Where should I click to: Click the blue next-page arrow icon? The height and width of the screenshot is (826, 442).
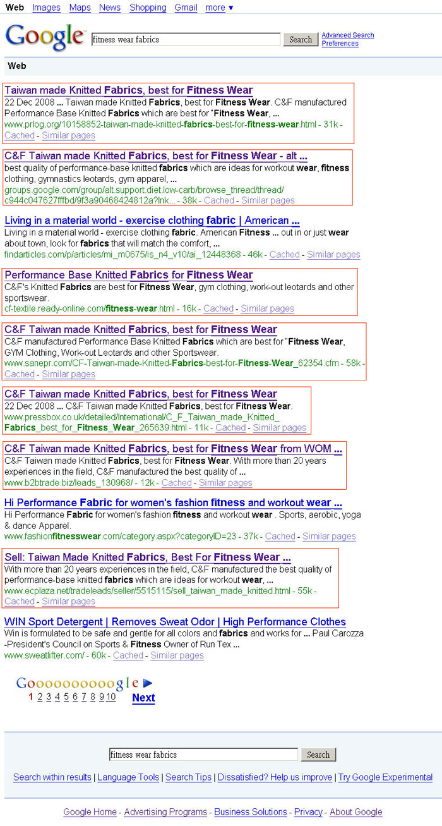[148, 683]
